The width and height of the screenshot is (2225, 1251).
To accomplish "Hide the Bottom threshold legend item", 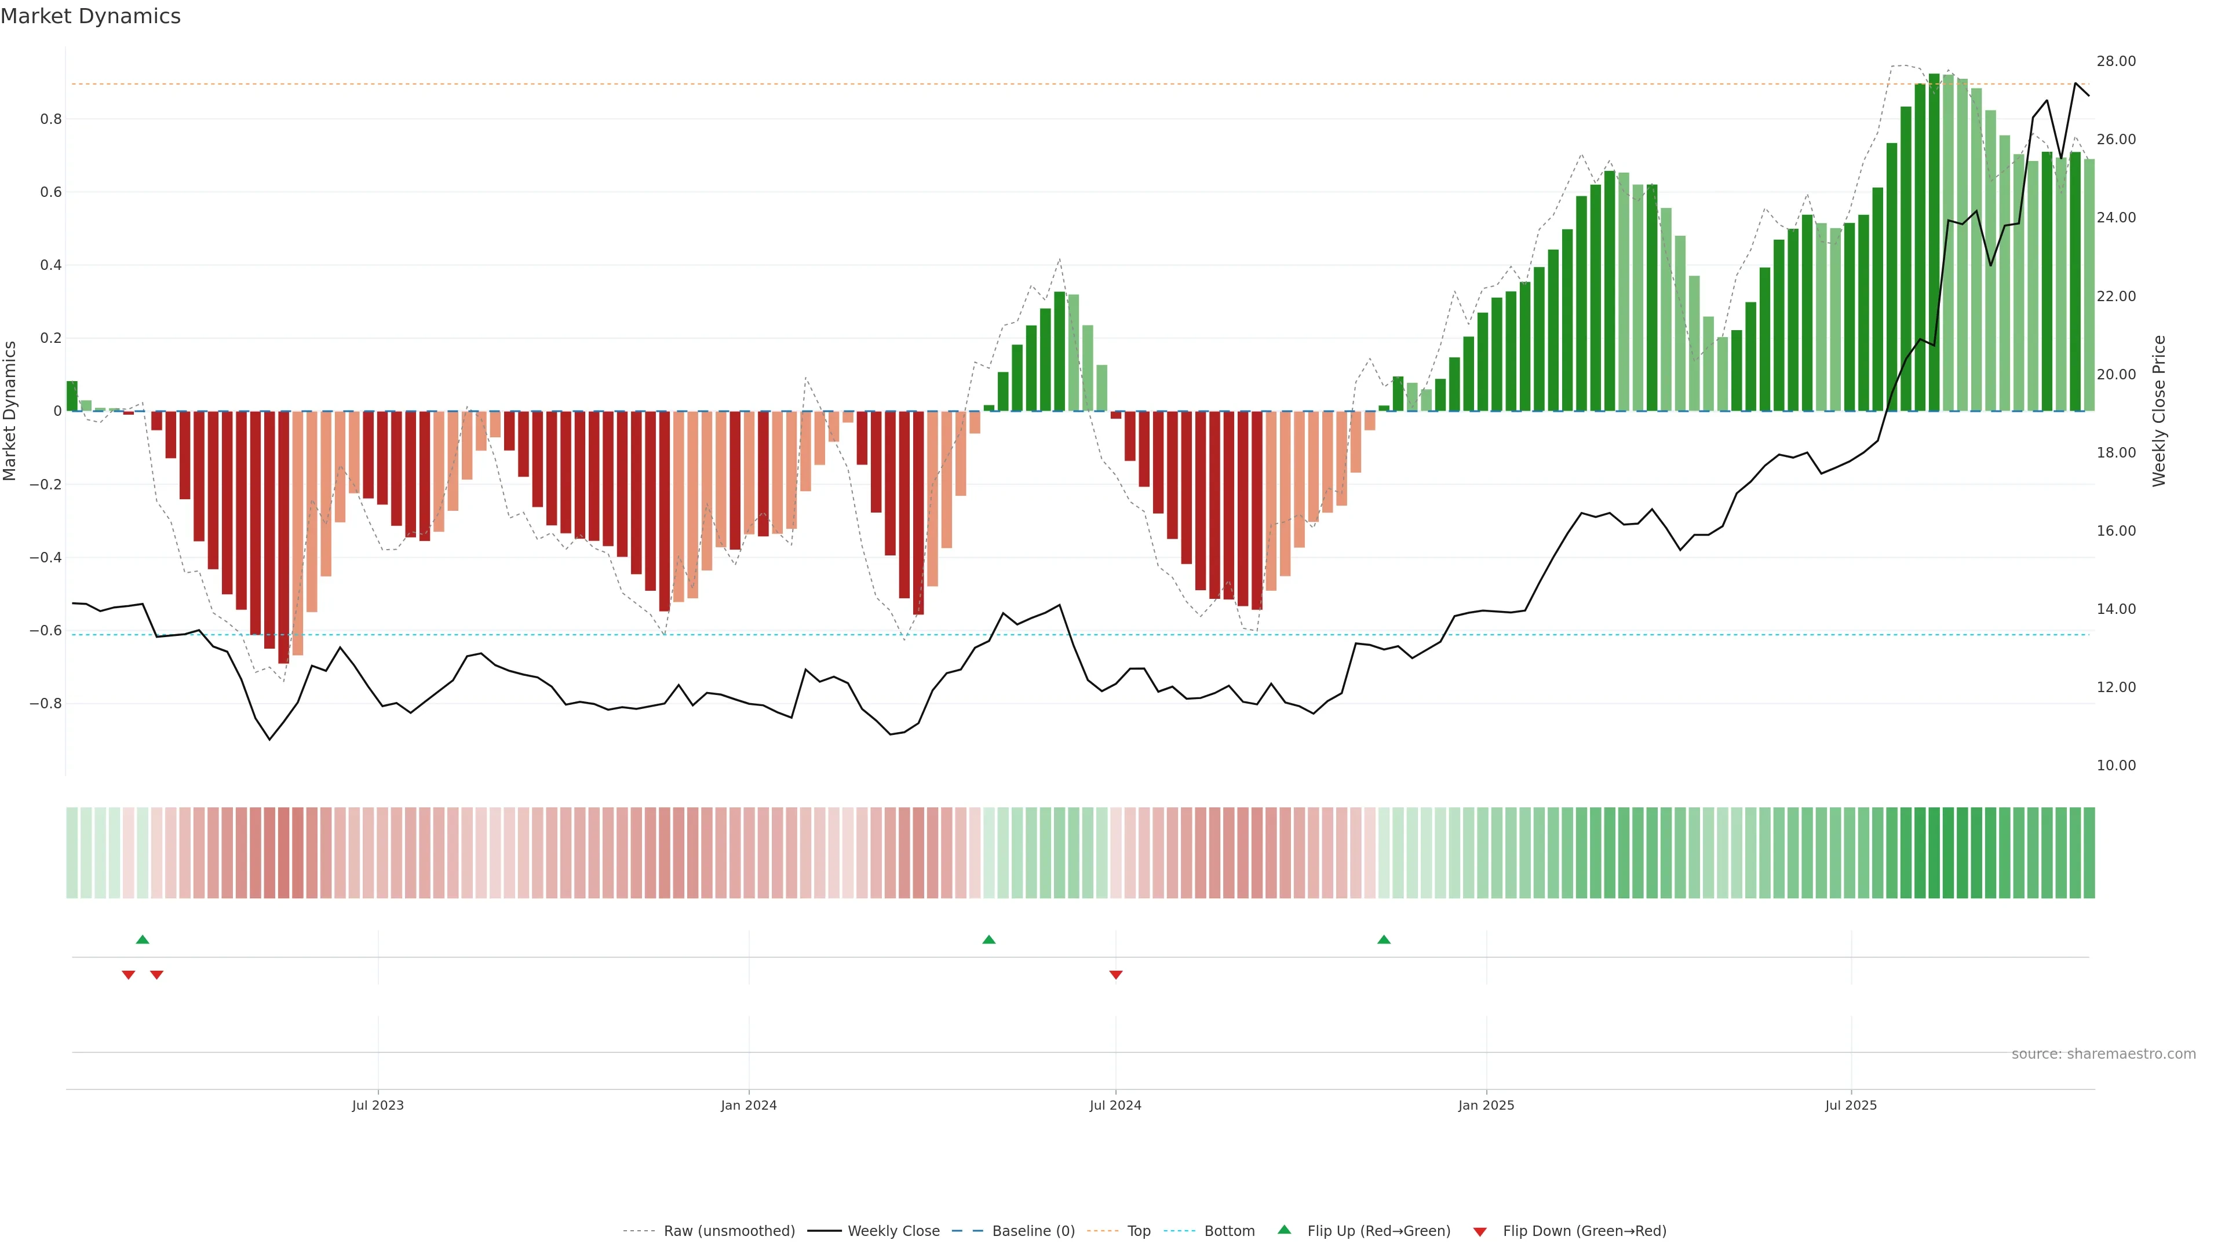I will coord(1229,1230).
